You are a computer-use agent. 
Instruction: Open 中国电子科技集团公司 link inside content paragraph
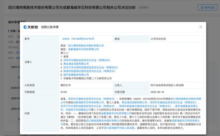tap(78, 110)
